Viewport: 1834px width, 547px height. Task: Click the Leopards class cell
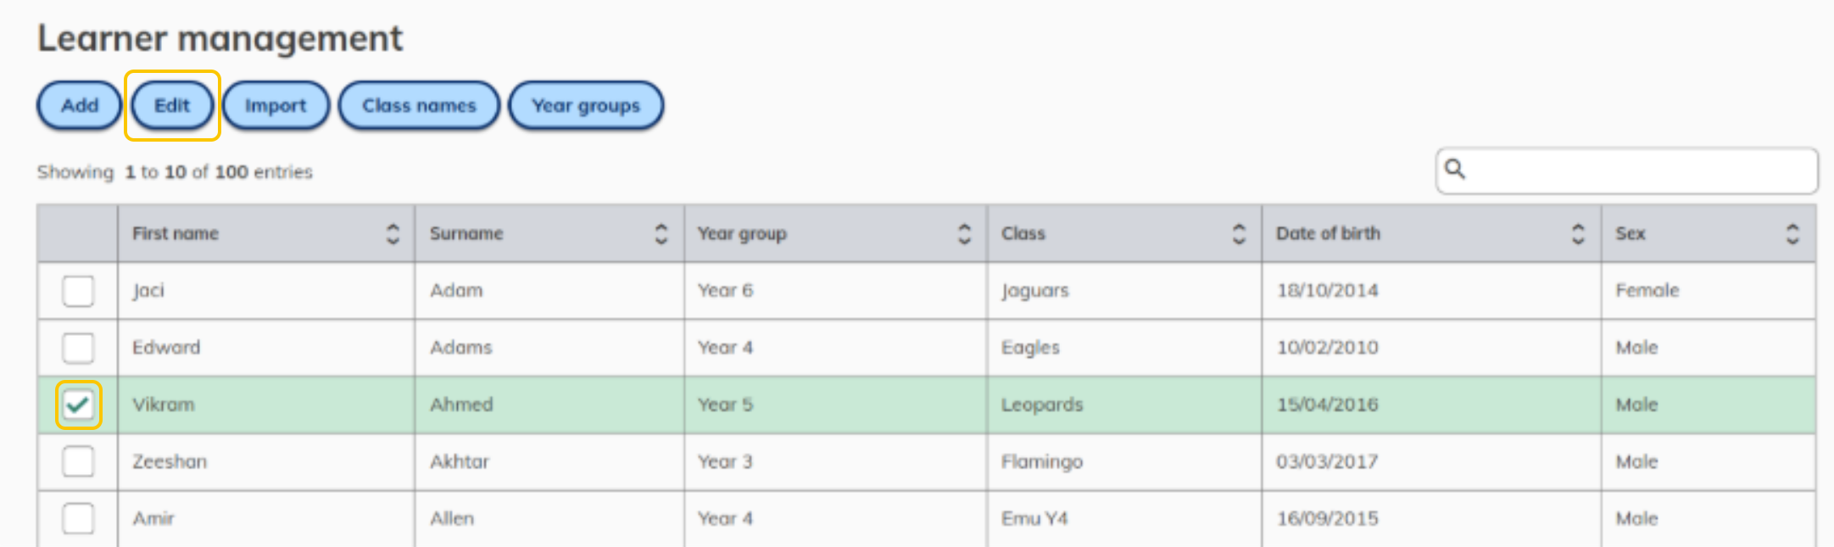(1124, 405)
